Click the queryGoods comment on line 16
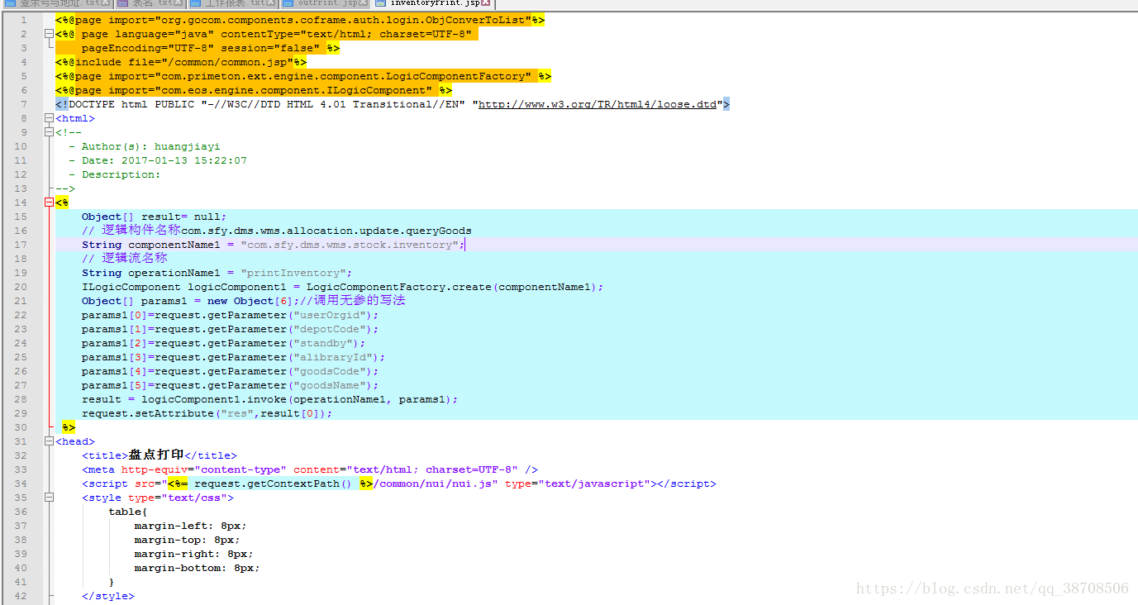 click(x=277, y=231)
